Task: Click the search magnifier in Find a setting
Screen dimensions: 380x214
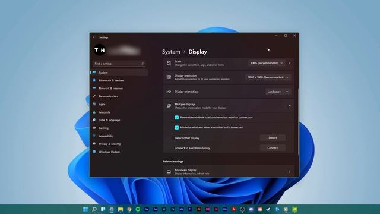Action: click(142, 64)
